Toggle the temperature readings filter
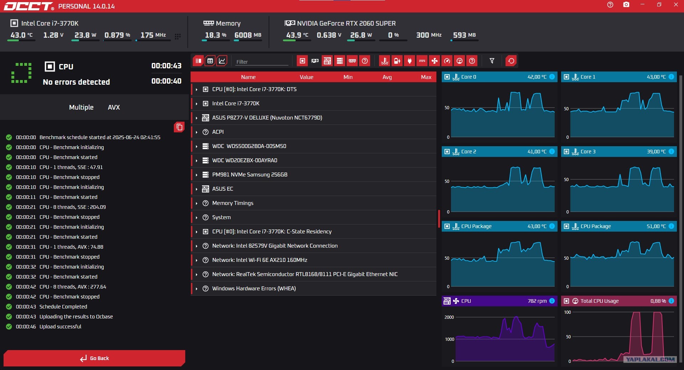Image resolution: width=684 pixels, height=370 pixels. pyautogui.click(x=385, y=61)
